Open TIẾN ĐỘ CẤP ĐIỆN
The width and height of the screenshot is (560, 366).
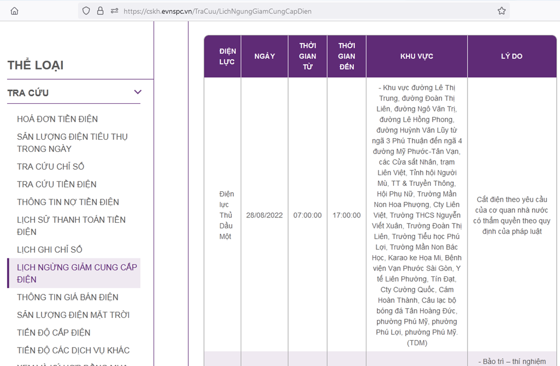(x=54, y=333)
